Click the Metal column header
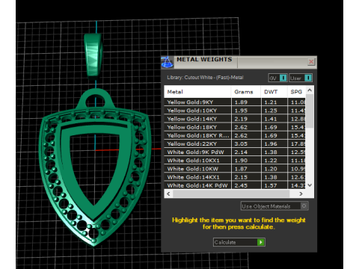Viewport: 359px width, 269px height. click(x=197, y=92)
